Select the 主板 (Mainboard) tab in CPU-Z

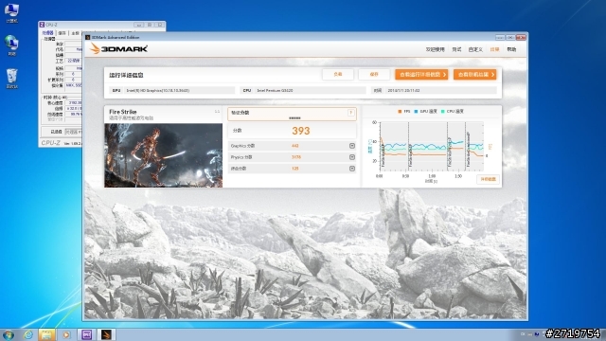[x=75, y=33]
